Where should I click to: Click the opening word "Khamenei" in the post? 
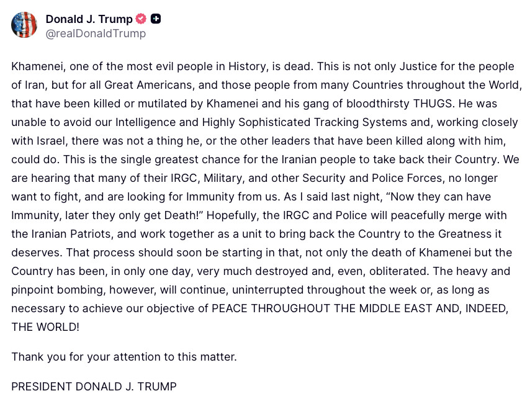click(36, 66)
